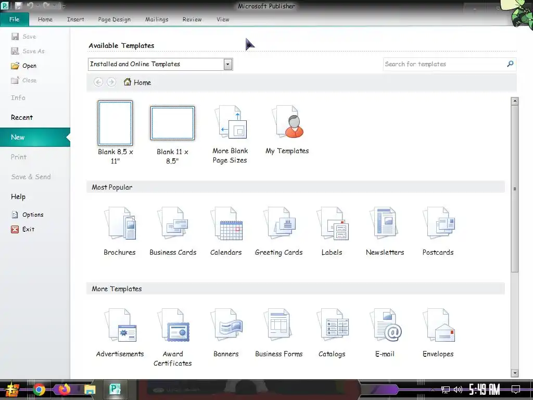The image size is (533, 400).
Task: Open the E-mail template category
Action: [385, 333]
